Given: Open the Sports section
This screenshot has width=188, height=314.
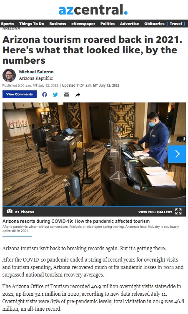Looking at the screenshot, I should tap(8, 24).
